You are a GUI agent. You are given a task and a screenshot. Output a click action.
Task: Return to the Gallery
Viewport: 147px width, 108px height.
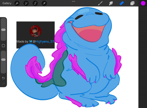point(7,3)
